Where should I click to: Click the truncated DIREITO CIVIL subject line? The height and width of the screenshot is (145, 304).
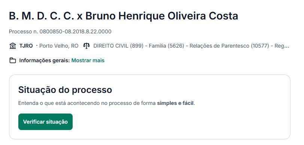tap(191, 46)
